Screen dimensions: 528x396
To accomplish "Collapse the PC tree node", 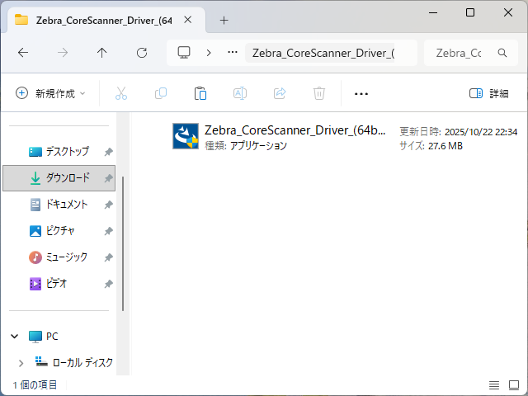I will coord(15,337).
